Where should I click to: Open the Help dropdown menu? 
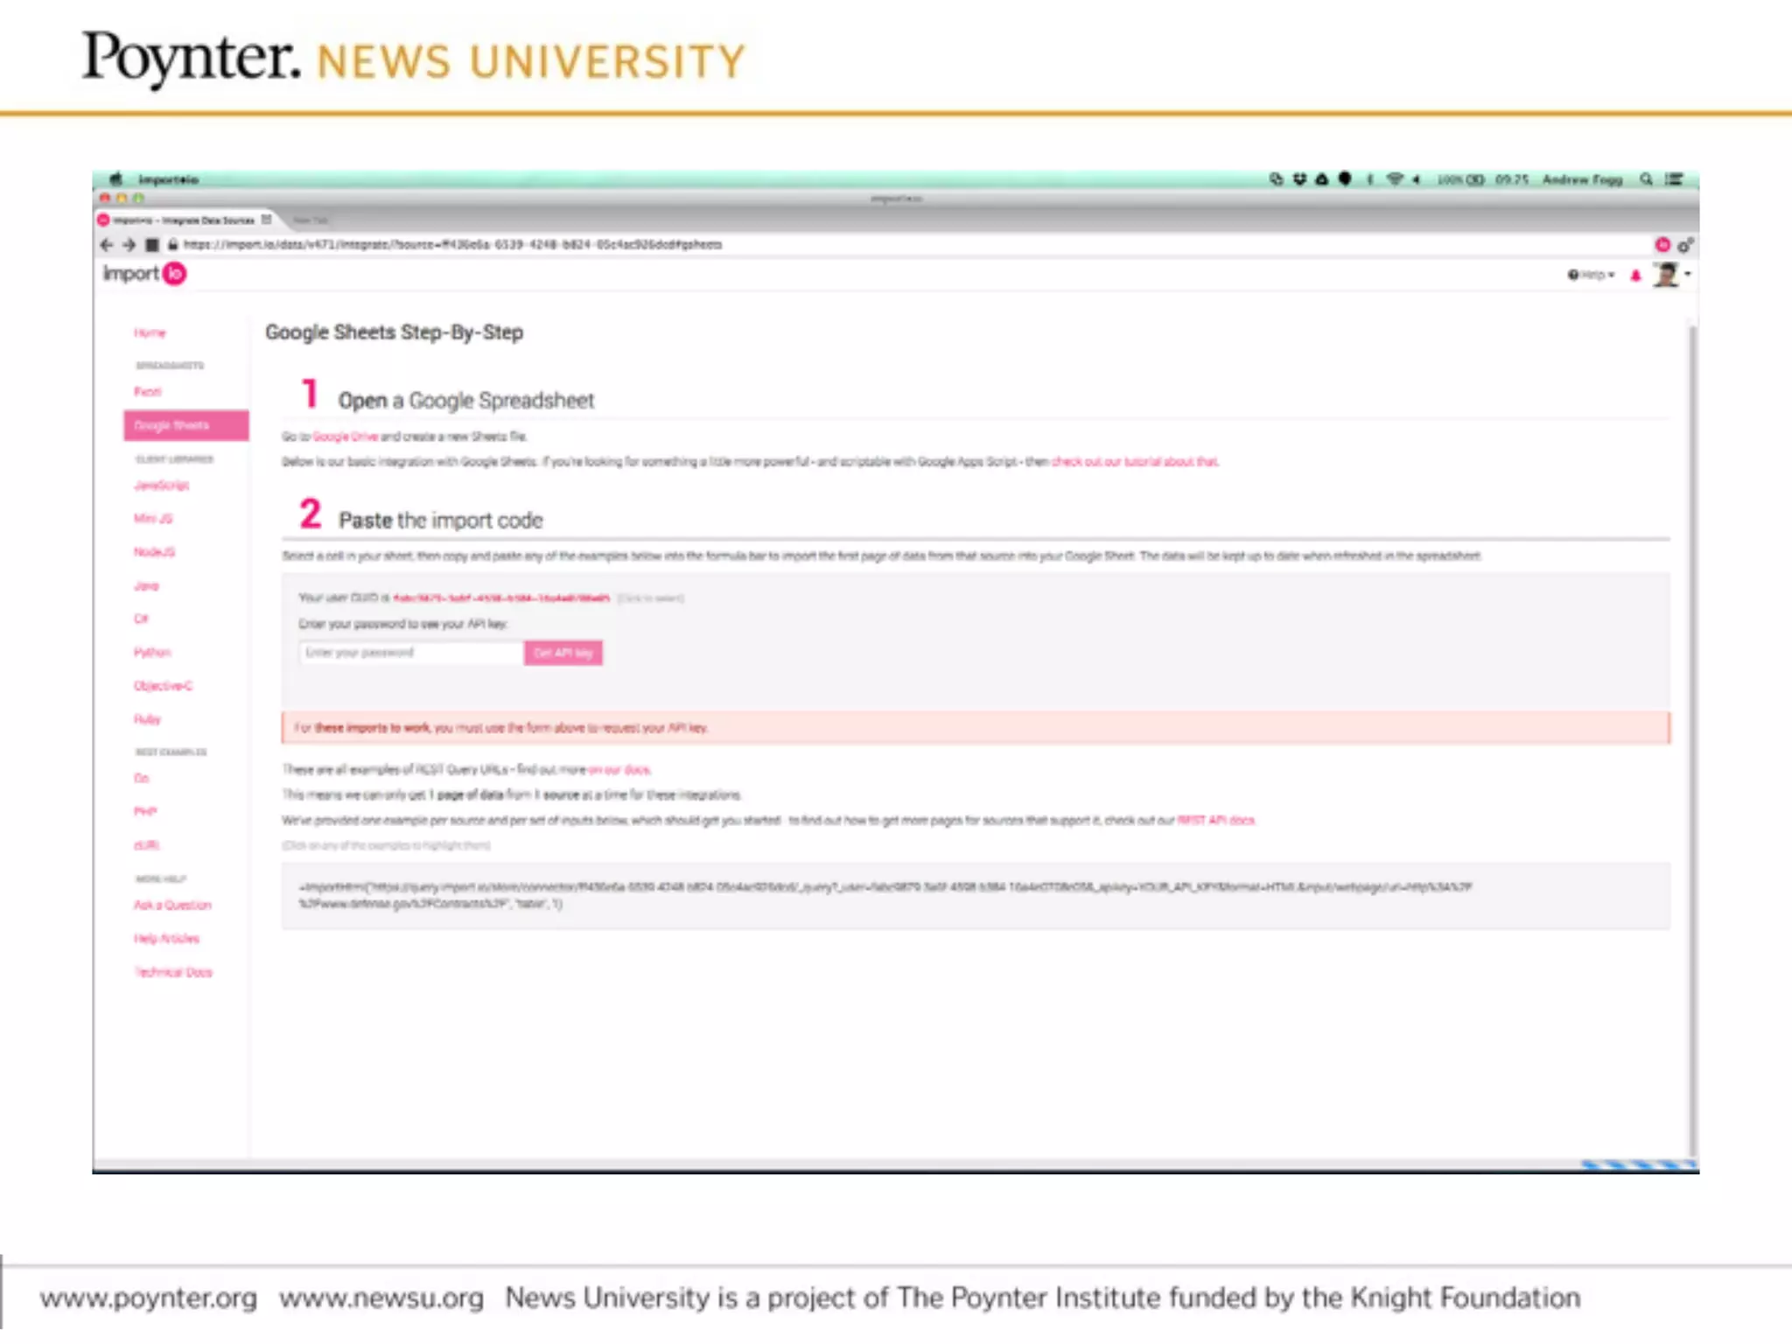click(1591, 275)
